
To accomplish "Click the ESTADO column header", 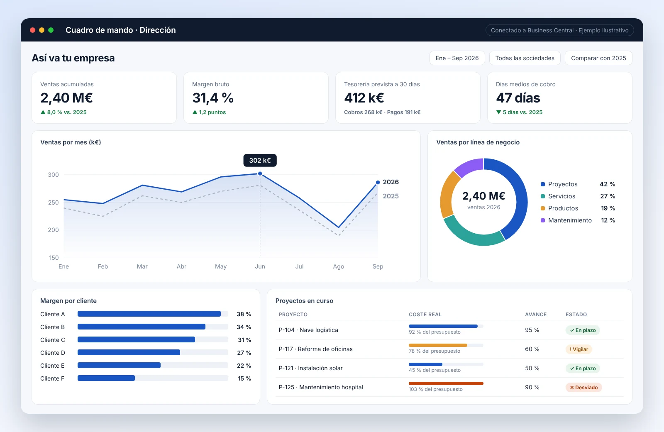I will click(576, 315).
